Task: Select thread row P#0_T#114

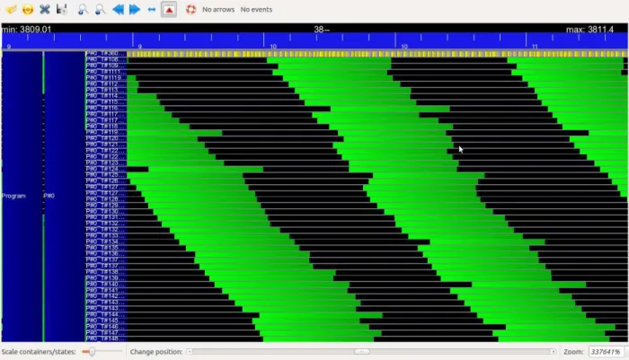Action: [x=105, y=96]
